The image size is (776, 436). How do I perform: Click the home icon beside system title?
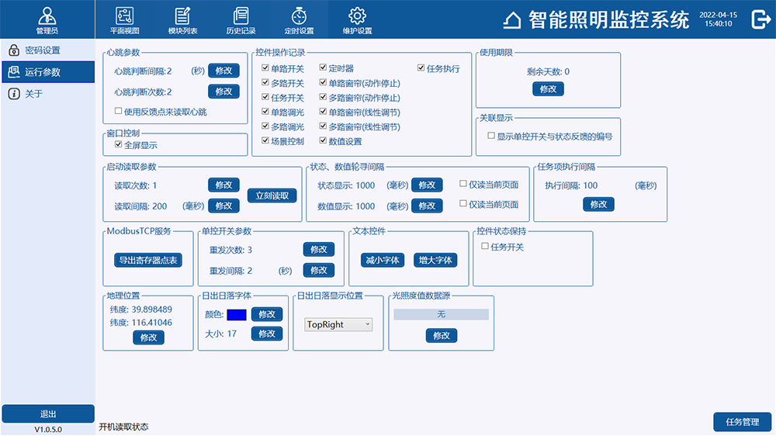tap(512, 21)
